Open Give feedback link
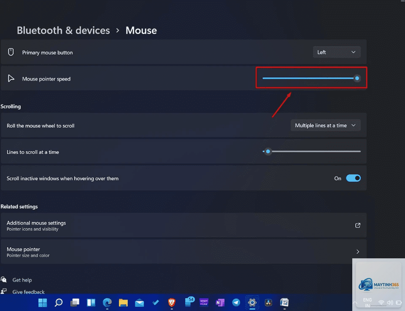 [x=28, y=292]
